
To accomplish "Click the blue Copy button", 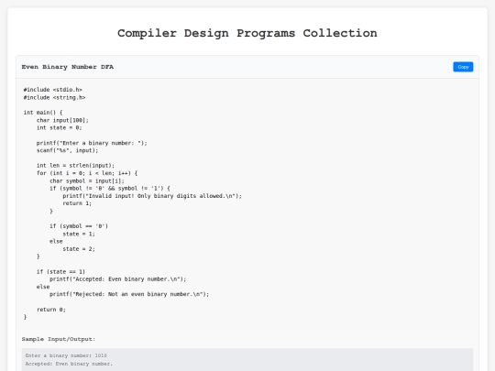I will (x=463, y=67).
